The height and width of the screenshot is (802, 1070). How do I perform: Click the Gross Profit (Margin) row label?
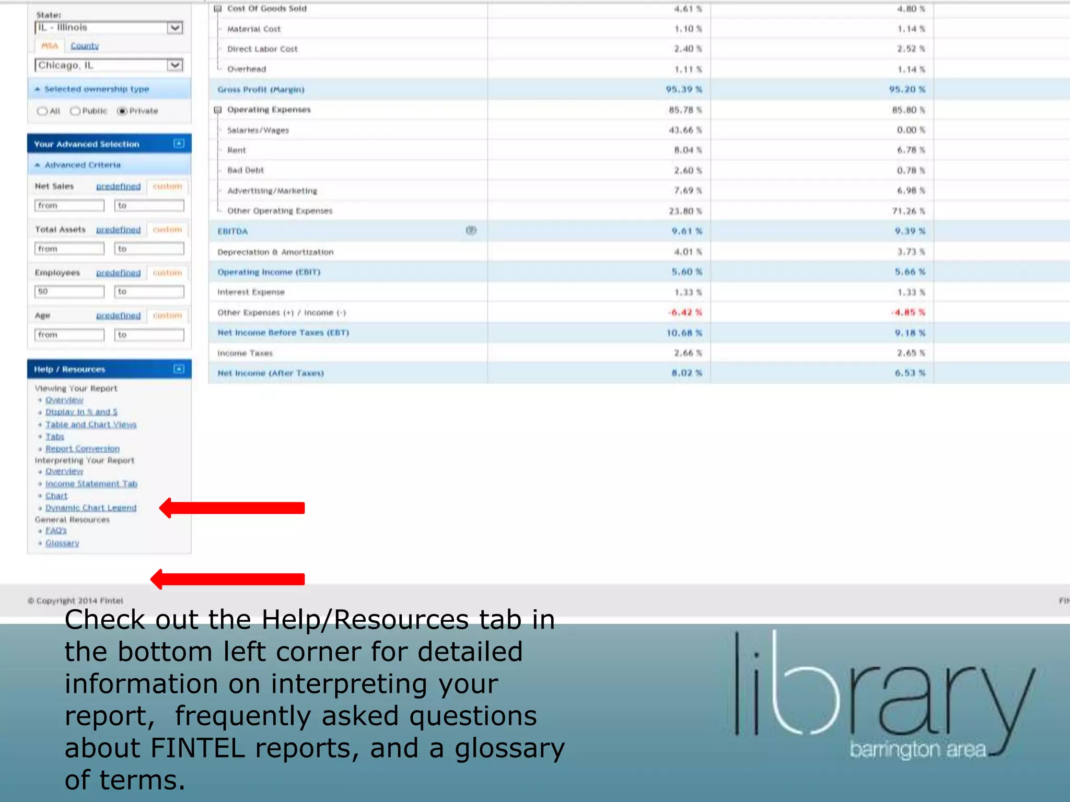click(261, 90)
